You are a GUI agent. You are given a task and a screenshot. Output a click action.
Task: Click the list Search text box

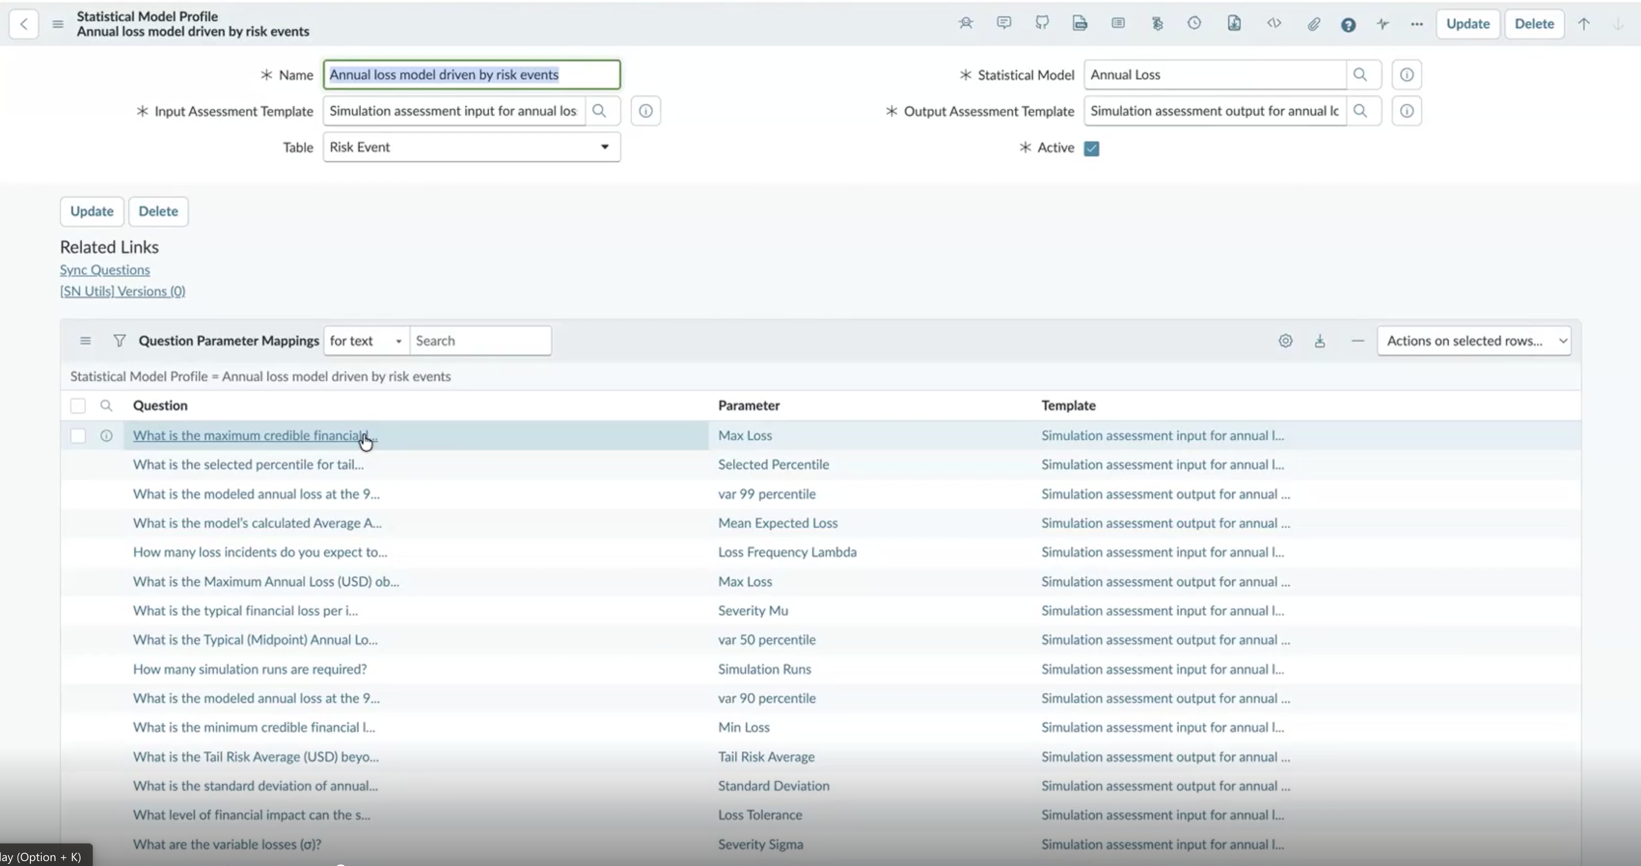(480, 341)
